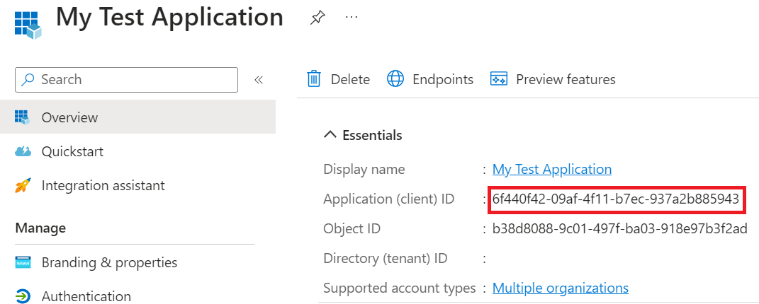
Task: Click the app registration icon beside title
Action: point(27,23)
